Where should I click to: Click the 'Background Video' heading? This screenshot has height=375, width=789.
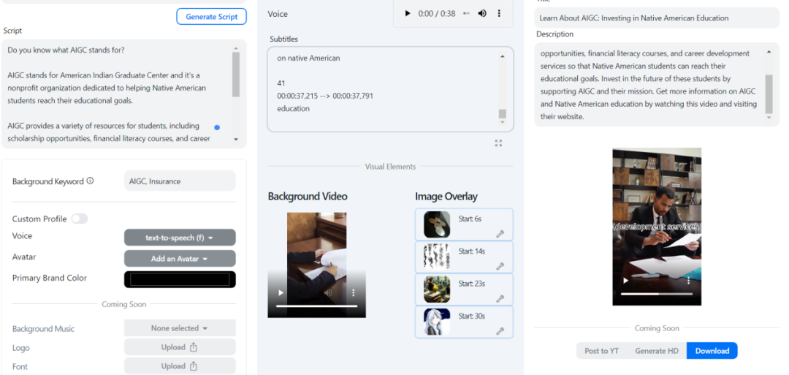pos(308,197)
